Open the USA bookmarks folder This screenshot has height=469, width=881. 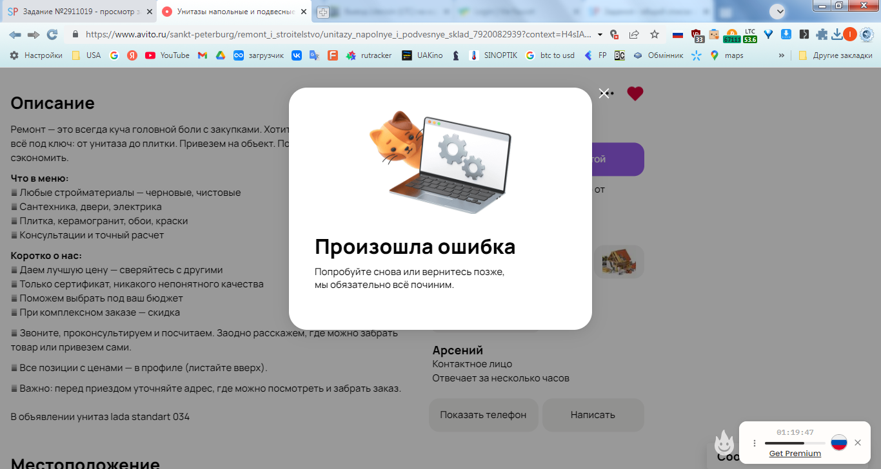coord(86,55)
